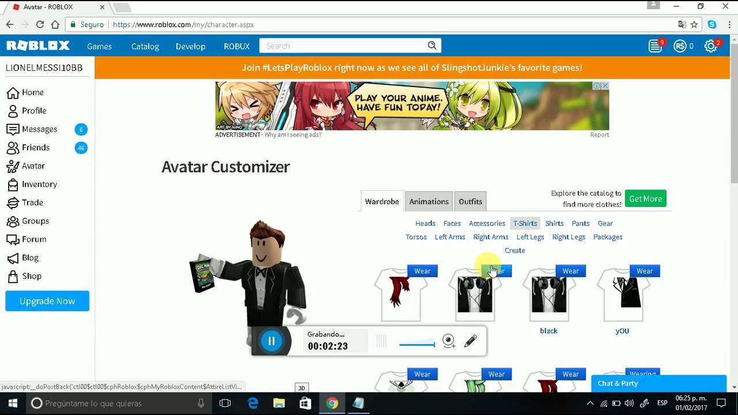
Task: Toggle the 3D avatar view button
Action: (x=302, y=388)
